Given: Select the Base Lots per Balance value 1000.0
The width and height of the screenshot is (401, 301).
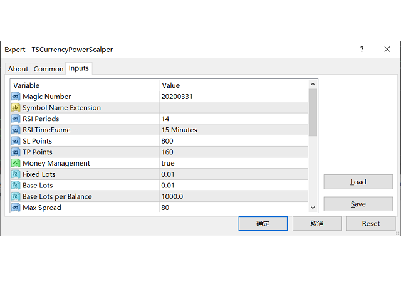Looking at the screenshot, I should click(172, 196).
